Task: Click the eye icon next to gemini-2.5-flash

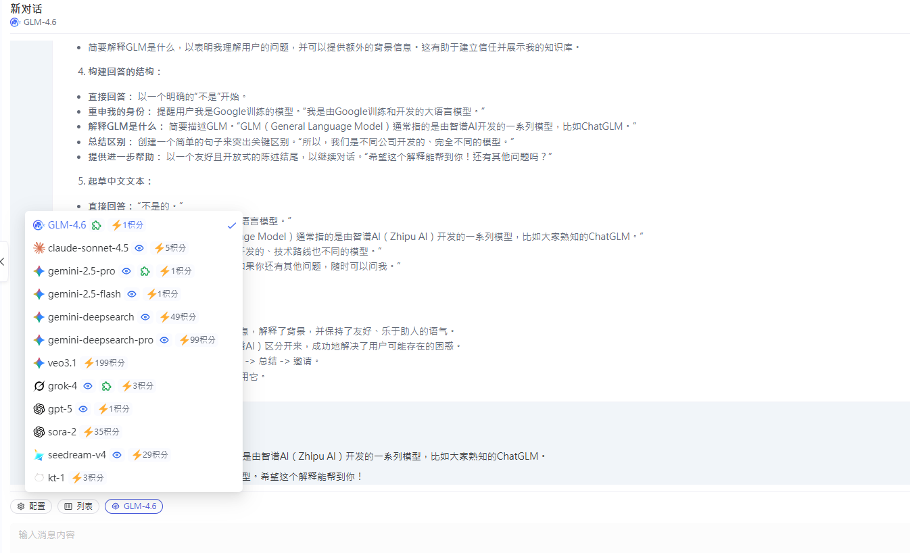Action: tap(132, 294)
